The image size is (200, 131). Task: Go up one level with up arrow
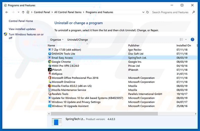[x=23, y=12]
